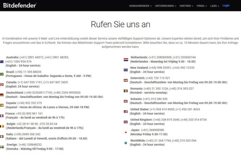
Task: Click the Italia flag icon
Action: click(2, 137)
